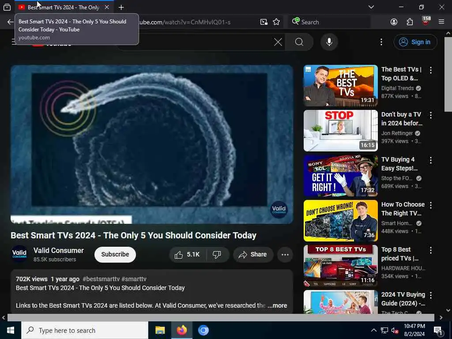Show hidden system tray icons chevron
452x339 pixels.
[373, 330]
